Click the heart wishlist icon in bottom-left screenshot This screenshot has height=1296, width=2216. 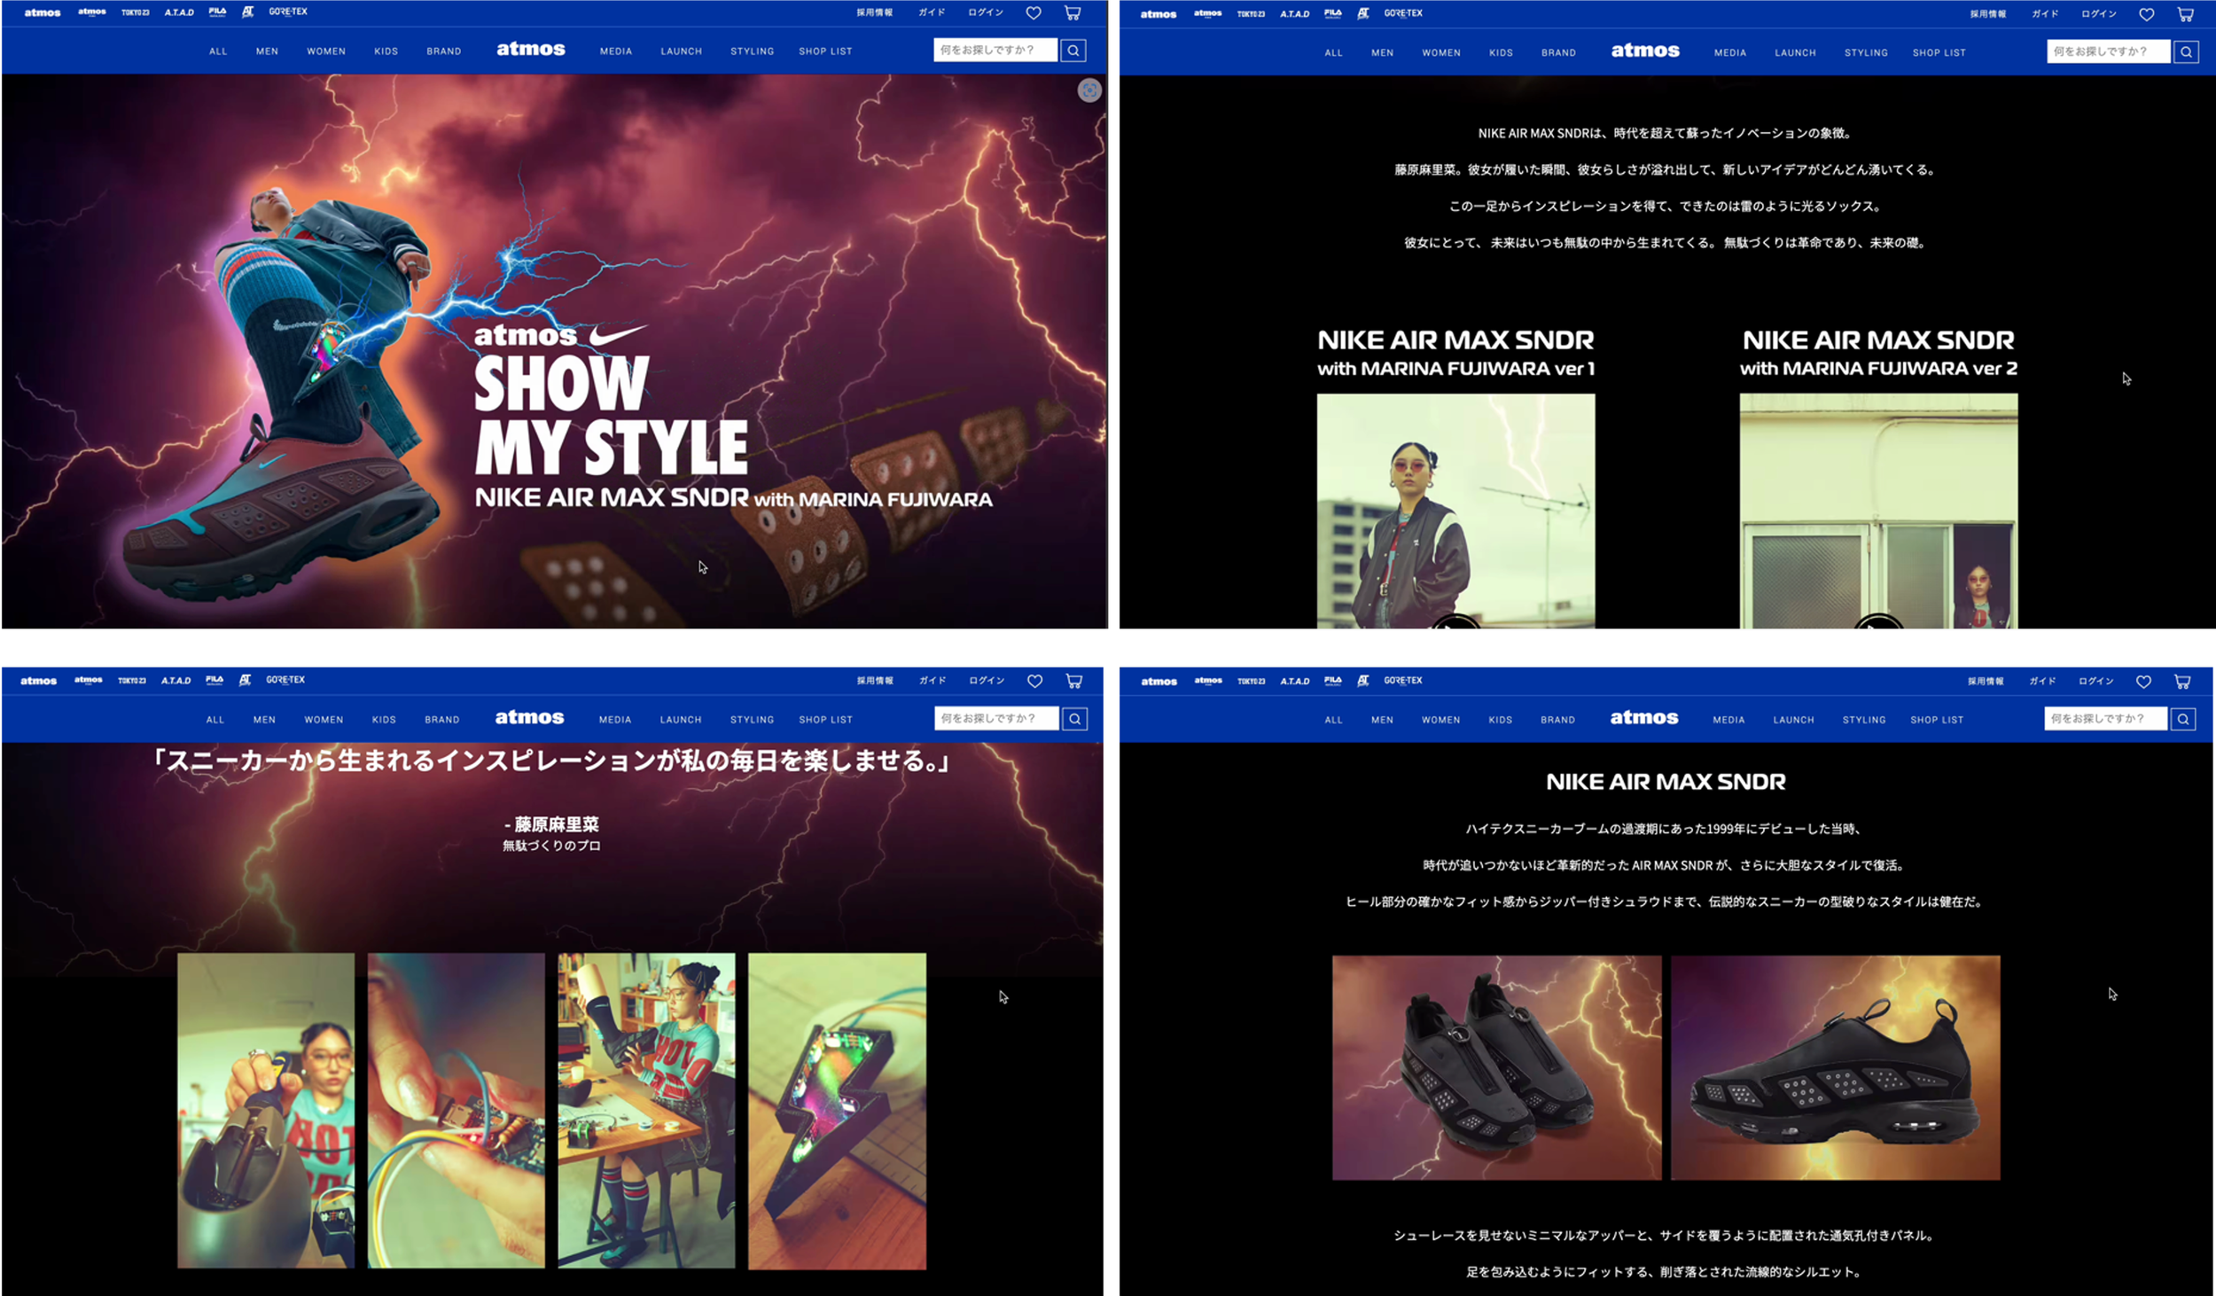(x=1034, y=681)
